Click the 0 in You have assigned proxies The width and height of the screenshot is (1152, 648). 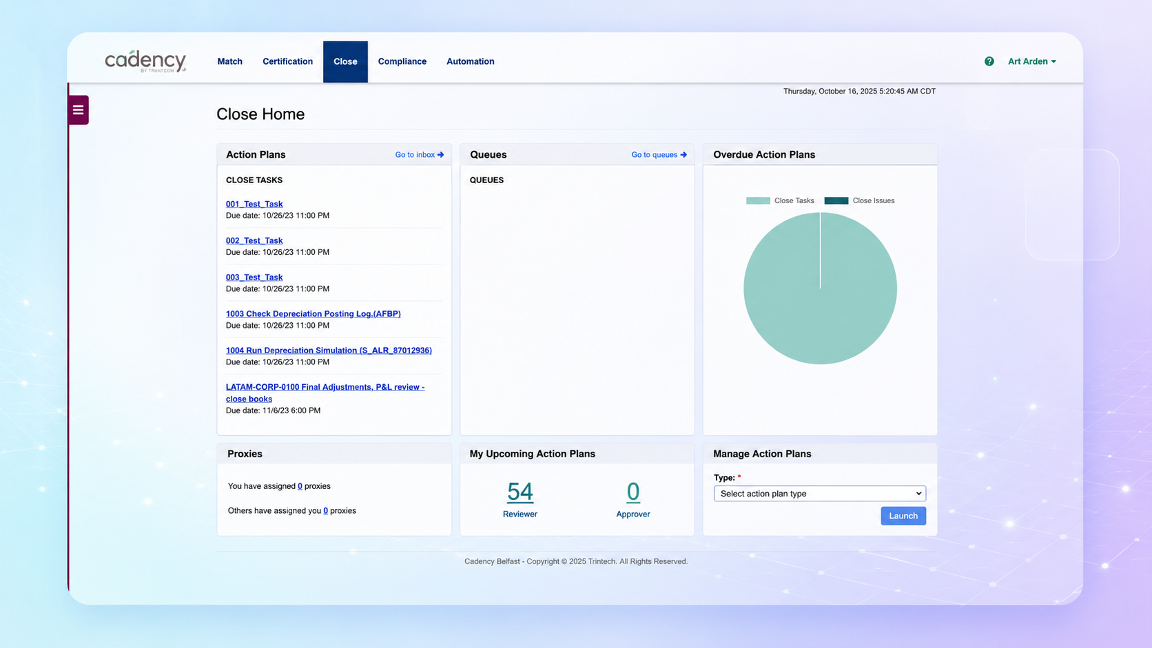point(300,486)
